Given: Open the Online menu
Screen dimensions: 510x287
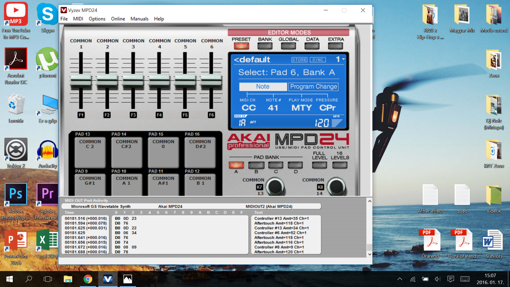Looking at the screenshot, I should tap(118, 19).
